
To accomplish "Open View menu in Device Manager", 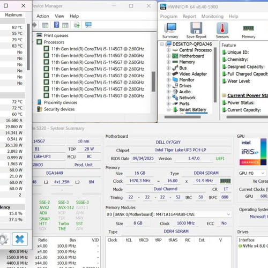I will click(59, 16).
